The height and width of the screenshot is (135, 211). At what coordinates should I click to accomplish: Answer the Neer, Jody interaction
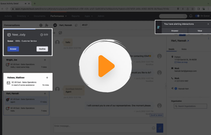click(x=13, y=49)
